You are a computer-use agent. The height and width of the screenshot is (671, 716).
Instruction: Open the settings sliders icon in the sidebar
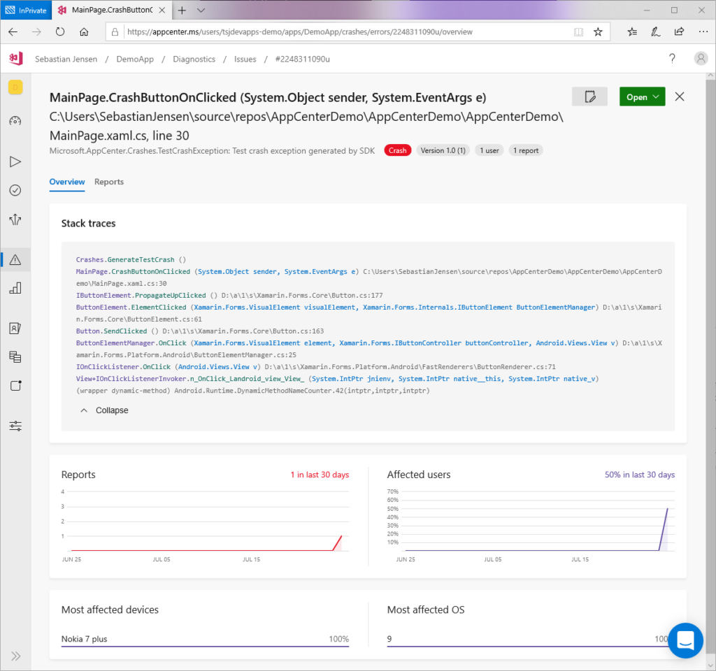15,426
